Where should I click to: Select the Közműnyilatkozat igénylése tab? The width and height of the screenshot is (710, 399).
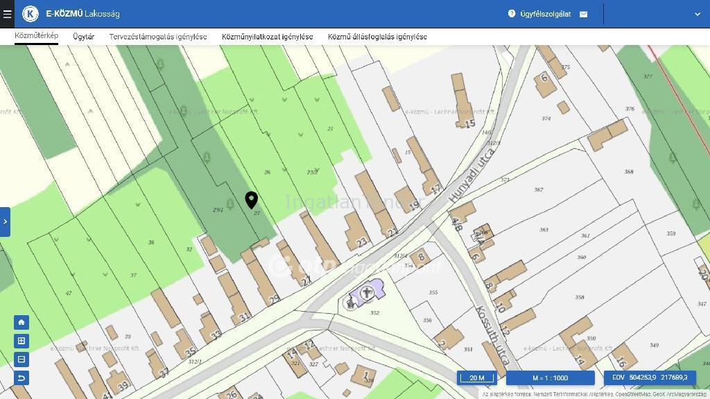[x=267, y=37]
